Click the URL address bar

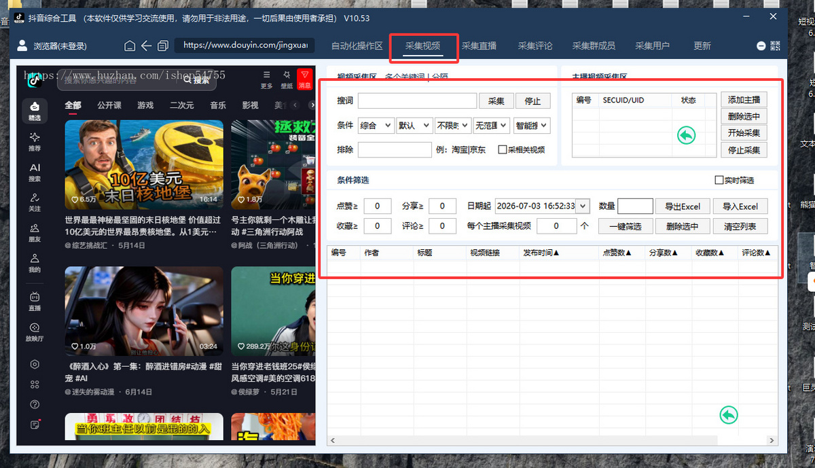pos(245,46)
